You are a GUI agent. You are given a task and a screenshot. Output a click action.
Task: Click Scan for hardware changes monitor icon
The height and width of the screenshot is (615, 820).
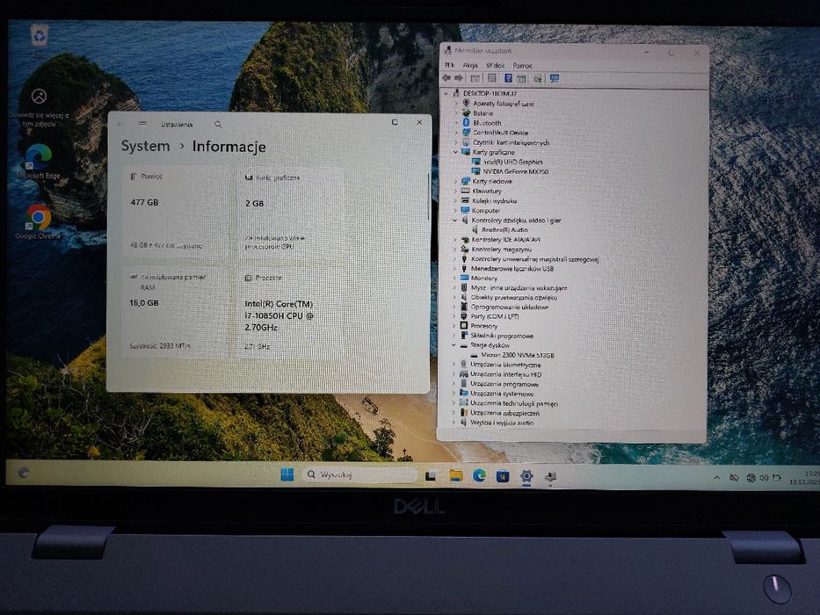555,78
